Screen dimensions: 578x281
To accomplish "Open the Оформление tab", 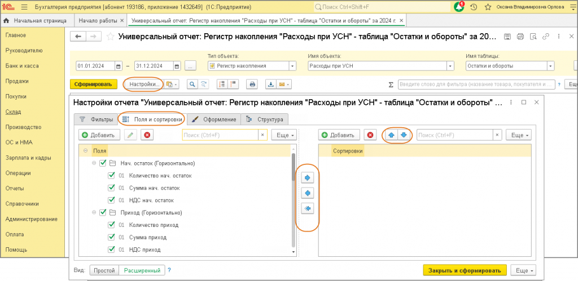I will [214, 119].
